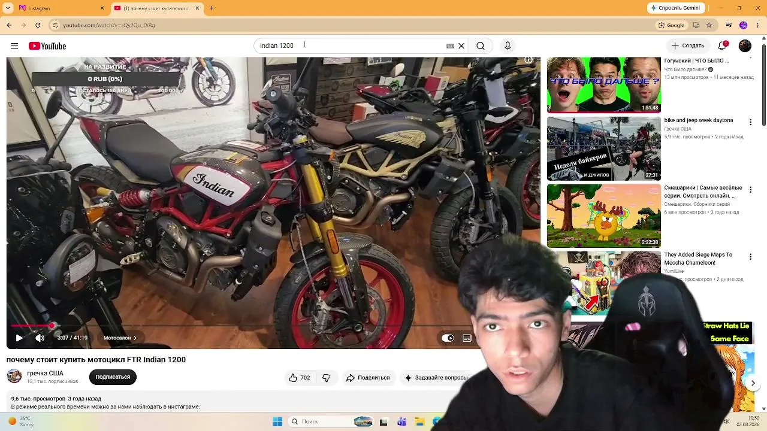Click the title 'They Added Siege Maps To Meccha Chameleon!'

click(x=698, y=259)
